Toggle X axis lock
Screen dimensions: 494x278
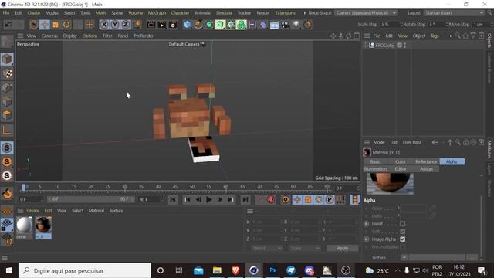point(104,25)
